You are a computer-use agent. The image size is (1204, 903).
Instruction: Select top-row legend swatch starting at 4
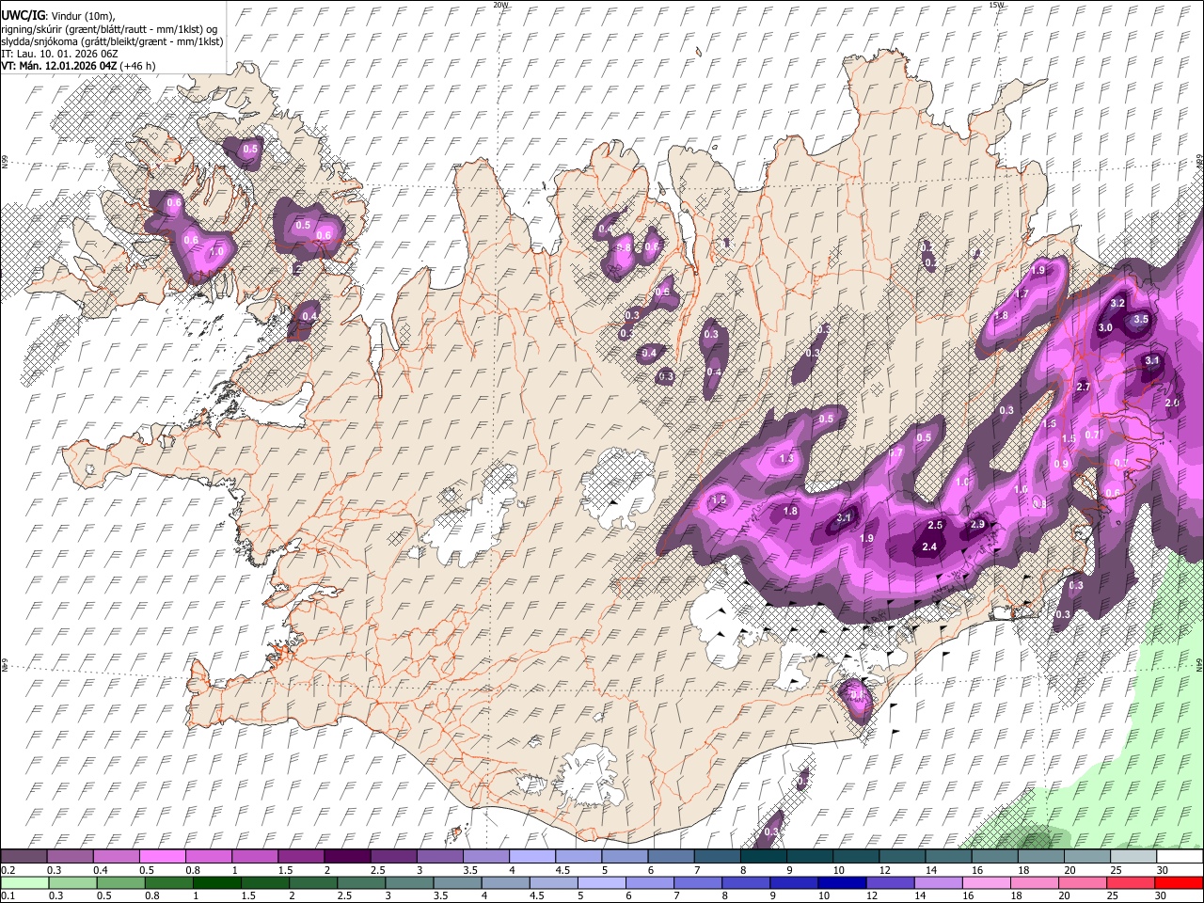(x=531, y=856)
